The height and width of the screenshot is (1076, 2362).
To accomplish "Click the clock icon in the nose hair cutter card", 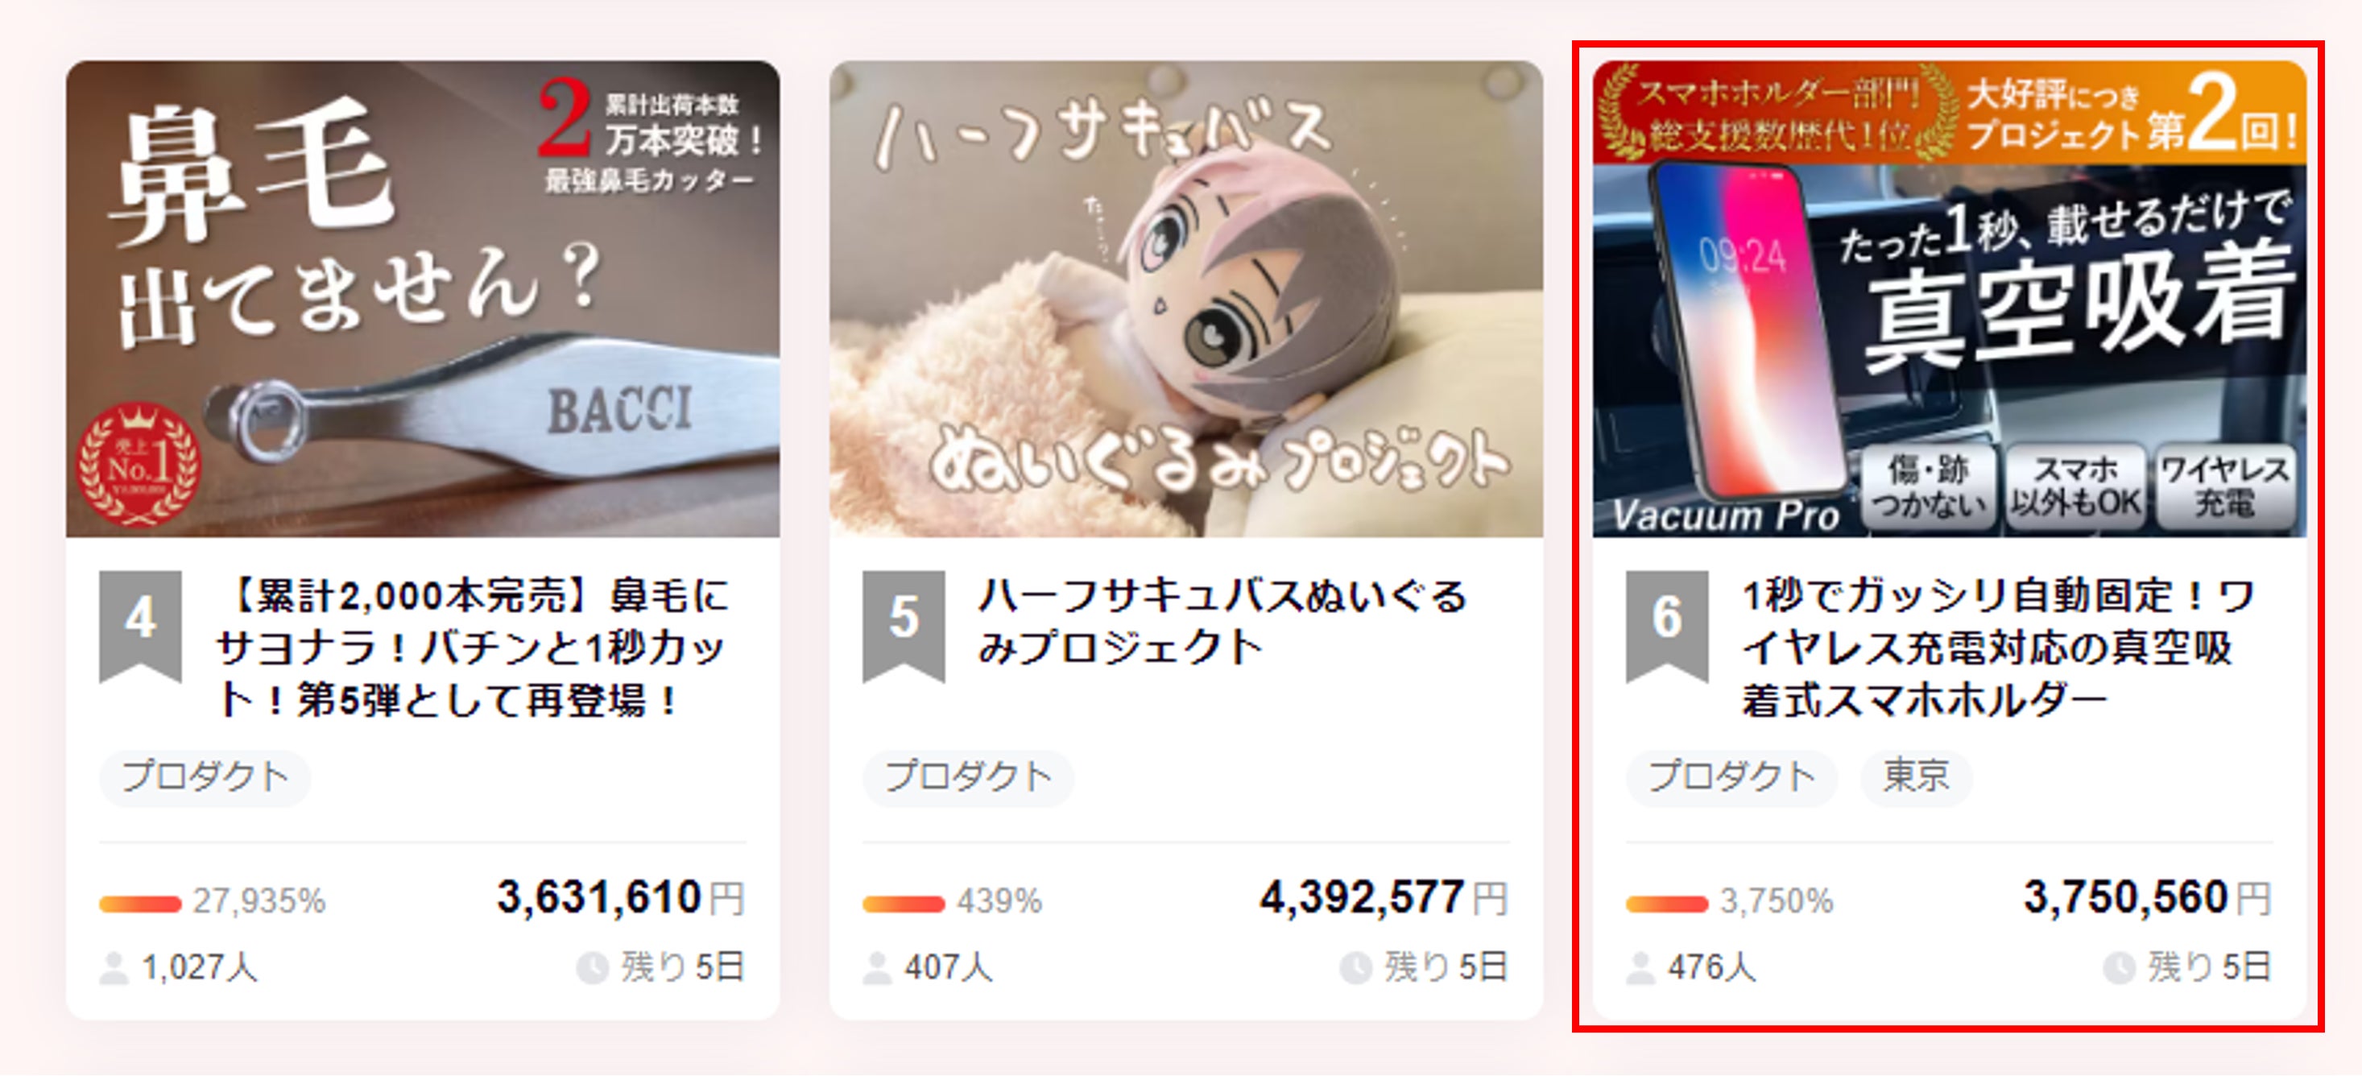I will click(593, 968).
